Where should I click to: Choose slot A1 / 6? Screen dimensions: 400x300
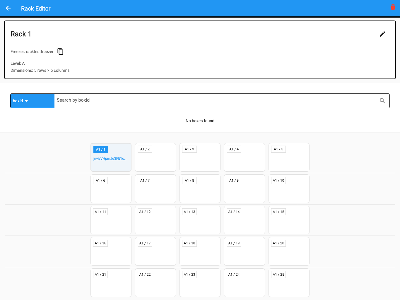point(111,189)
